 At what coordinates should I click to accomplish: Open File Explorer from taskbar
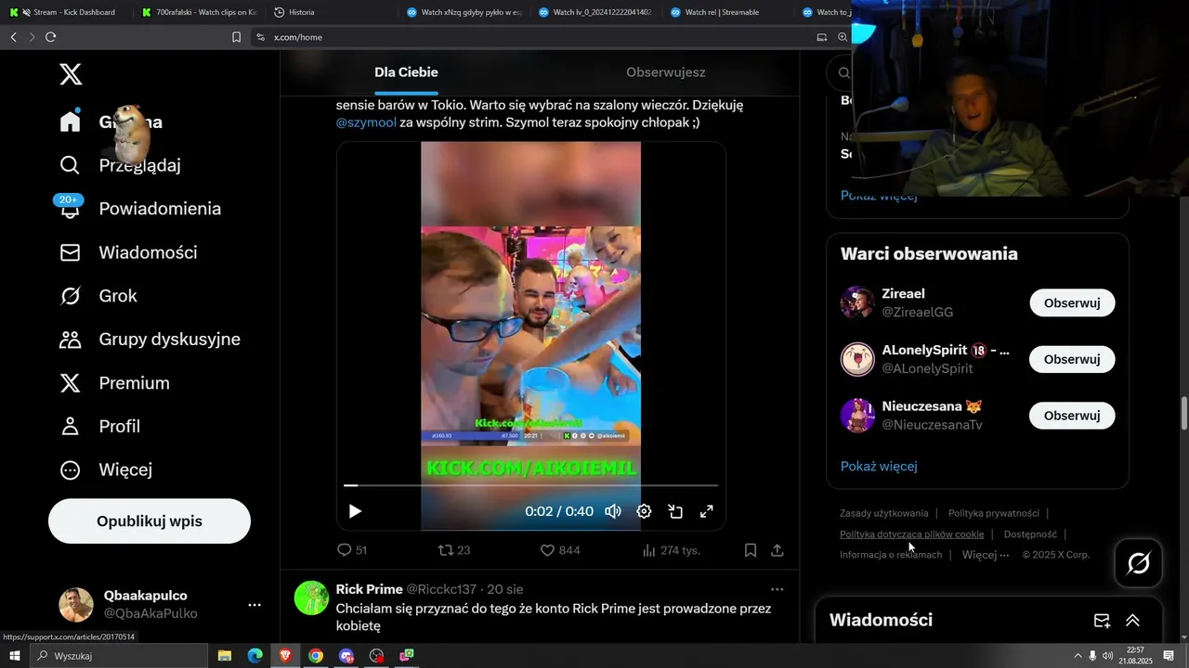(x=225, y=656)
